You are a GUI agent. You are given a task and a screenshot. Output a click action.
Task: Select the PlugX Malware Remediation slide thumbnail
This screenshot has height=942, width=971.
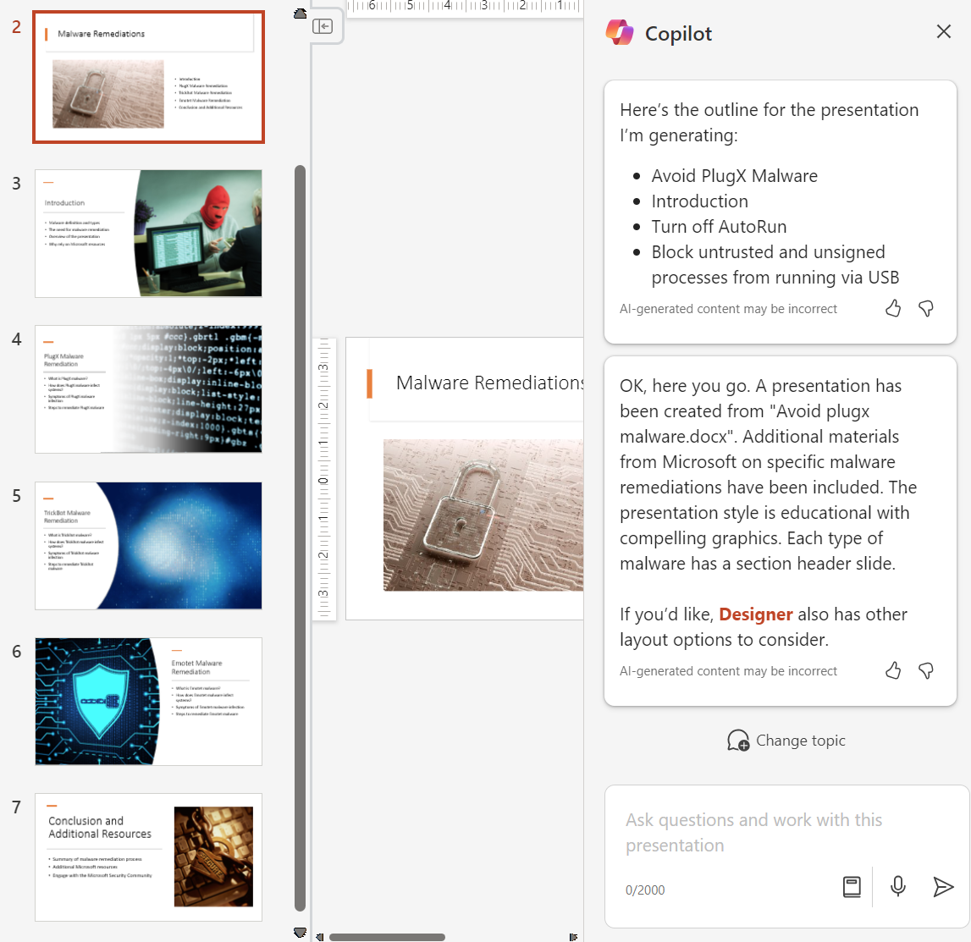click(148, 389)
